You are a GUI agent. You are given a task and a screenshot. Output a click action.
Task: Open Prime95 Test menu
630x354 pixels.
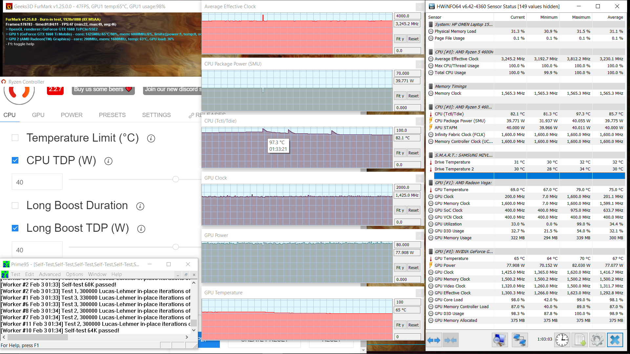tap(15, 274)
